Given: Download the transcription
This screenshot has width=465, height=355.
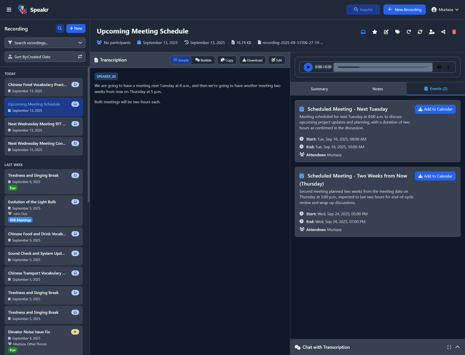Looking at the screenshot, I should [x=252, y=60].
